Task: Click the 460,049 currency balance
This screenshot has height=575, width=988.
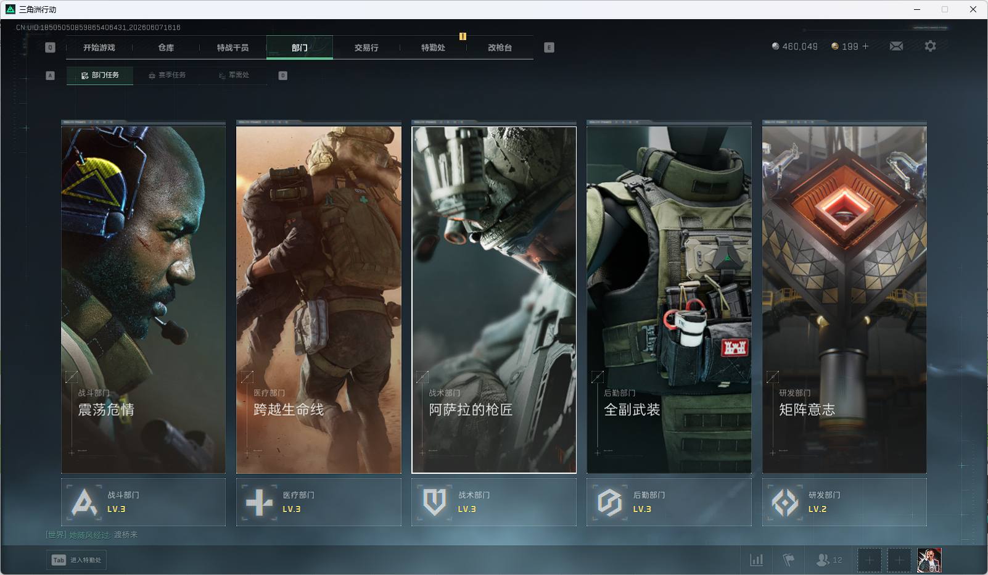Action: pyautogui.click(x=794, y=46)
